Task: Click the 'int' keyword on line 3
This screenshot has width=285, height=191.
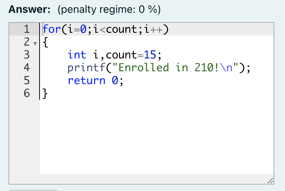Action: pos(77,55)
